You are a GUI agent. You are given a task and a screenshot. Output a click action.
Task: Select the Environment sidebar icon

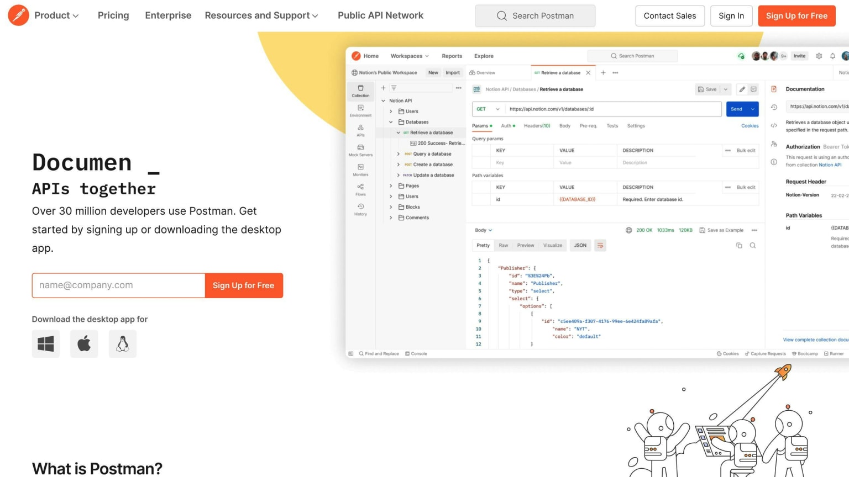point(360,111)
